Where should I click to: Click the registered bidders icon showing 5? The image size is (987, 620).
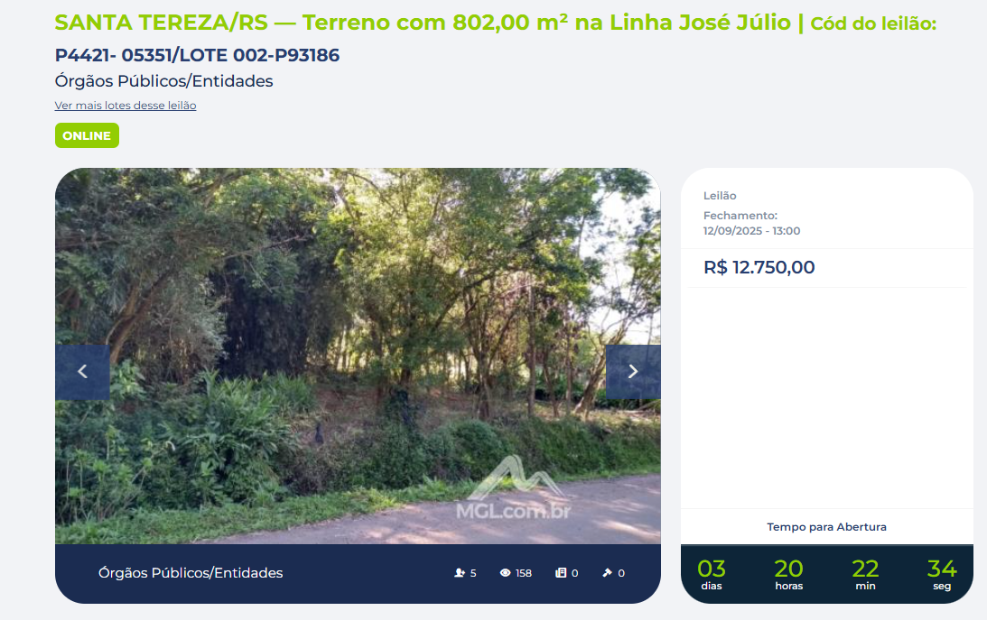coord(460,573)
